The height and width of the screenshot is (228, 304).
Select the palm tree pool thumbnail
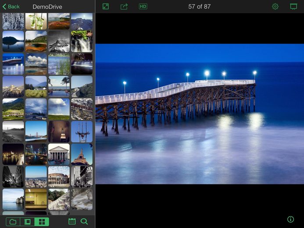point(59,86)
